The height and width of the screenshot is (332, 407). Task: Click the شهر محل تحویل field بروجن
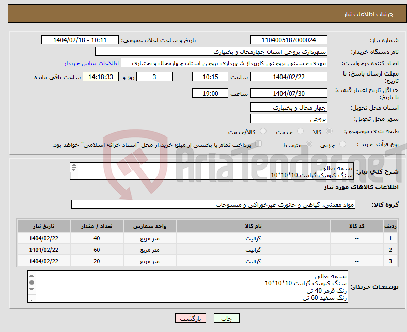click(288, 119)
